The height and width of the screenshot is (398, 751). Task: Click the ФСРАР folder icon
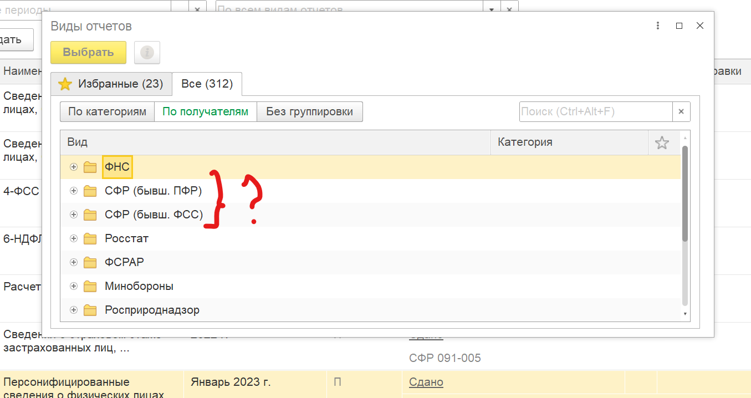[90, 262]
